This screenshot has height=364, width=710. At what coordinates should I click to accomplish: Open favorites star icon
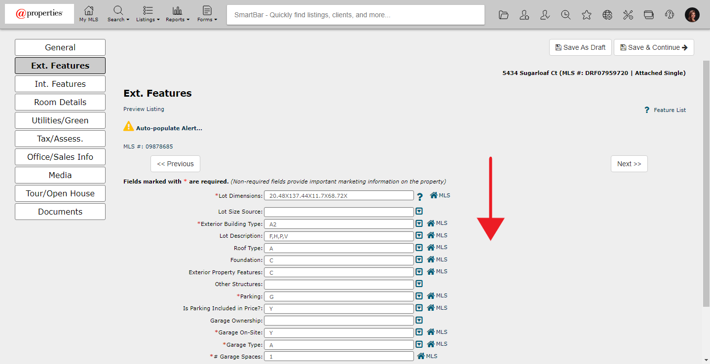coord(587,15)
